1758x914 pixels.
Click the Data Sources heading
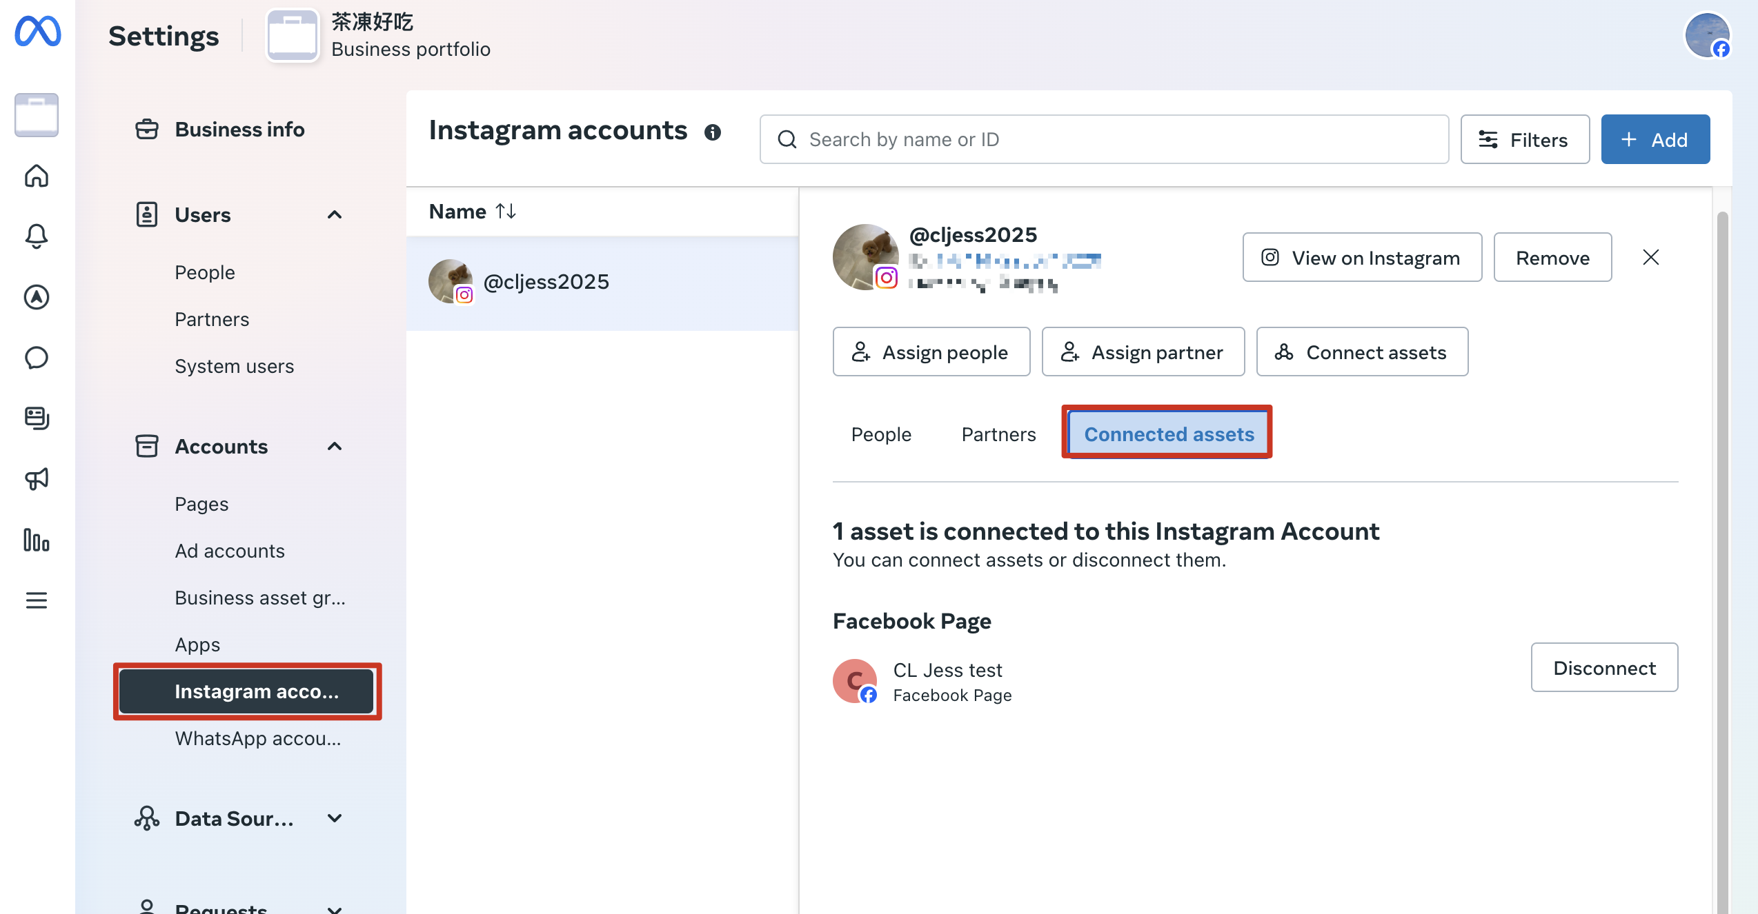pos(235,819)
